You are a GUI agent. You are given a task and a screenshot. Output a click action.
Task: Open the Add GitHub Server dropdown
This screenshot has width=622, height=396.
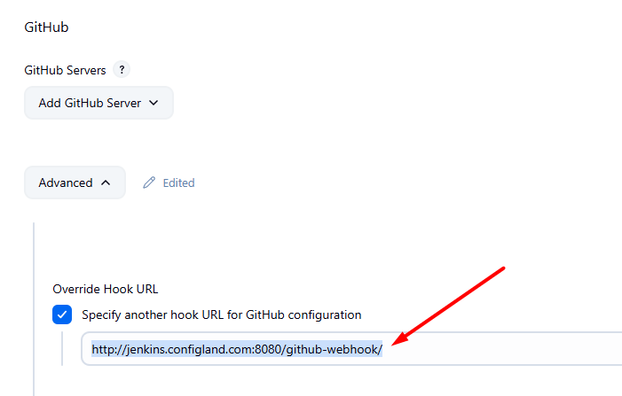(x=98, y=103)
